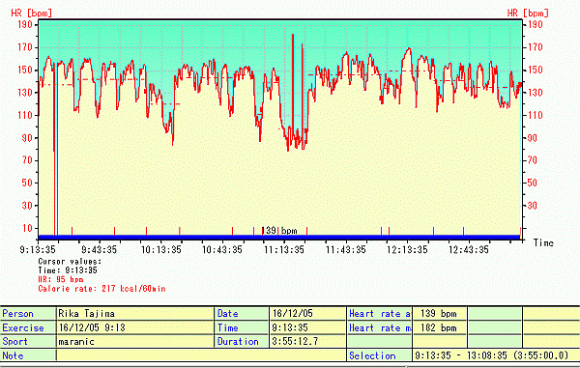Screen dimensions: 580x368
Task: Click the 'Sport' row label
Action: tap(14, 341)
